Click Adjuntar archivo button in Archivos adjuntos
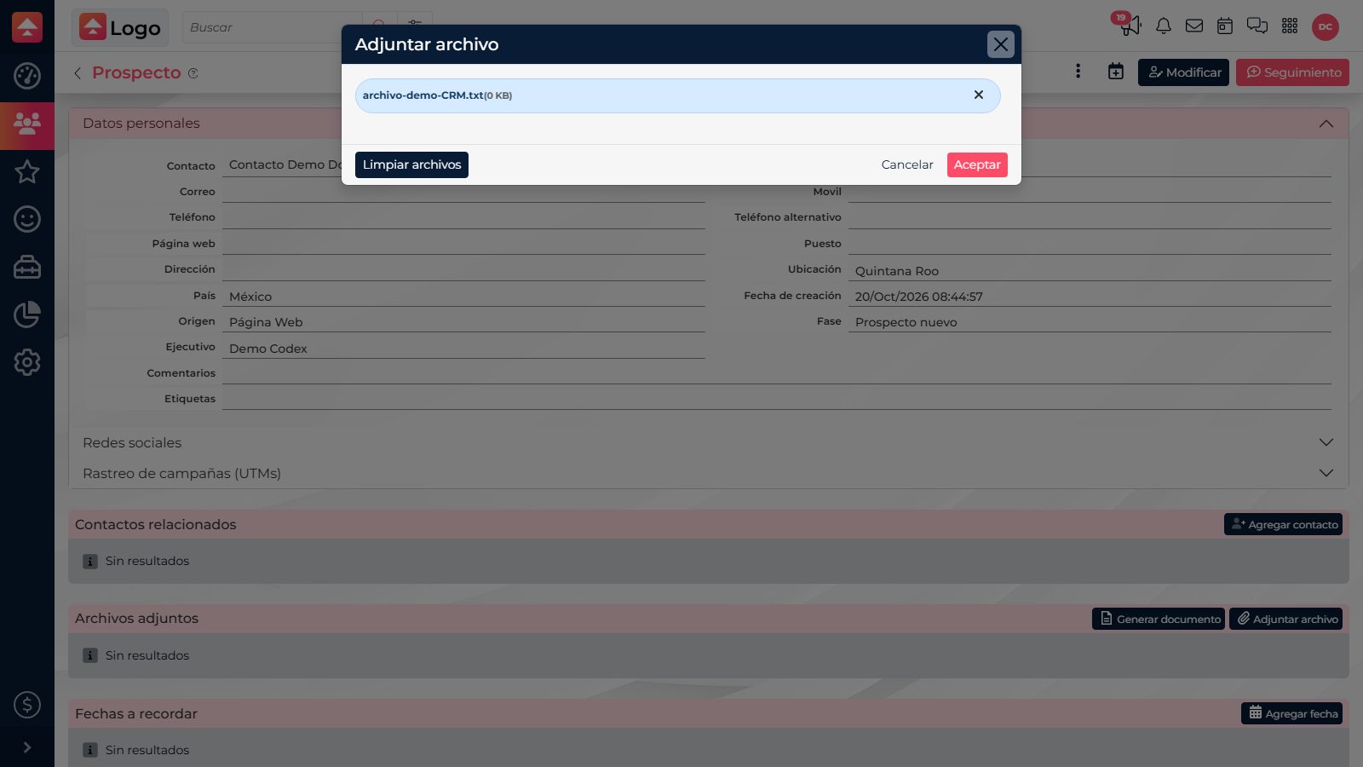The image size is (1363, 767). click(x=1285, y=619)
